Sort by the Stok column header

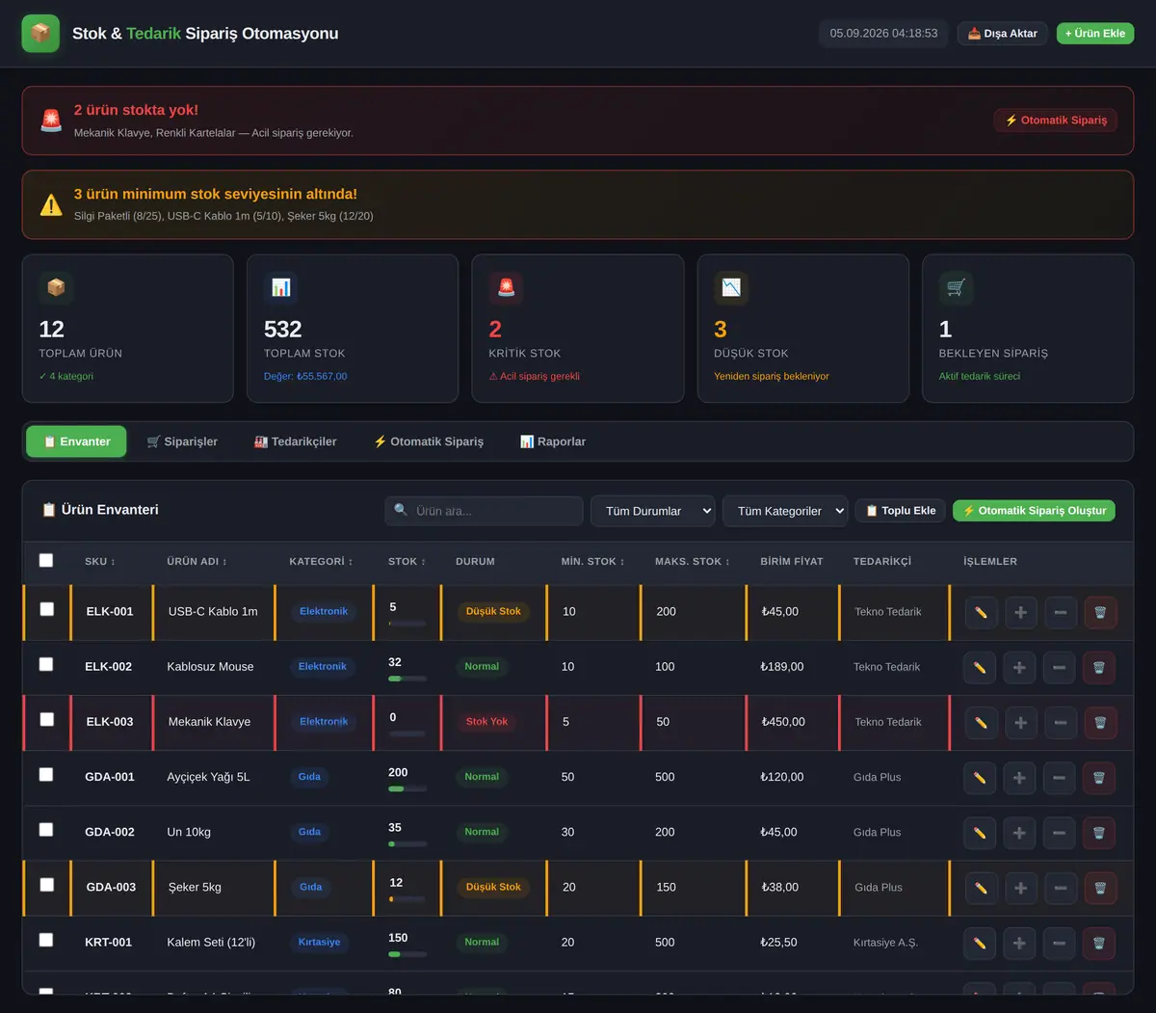[x=407, y=561]
